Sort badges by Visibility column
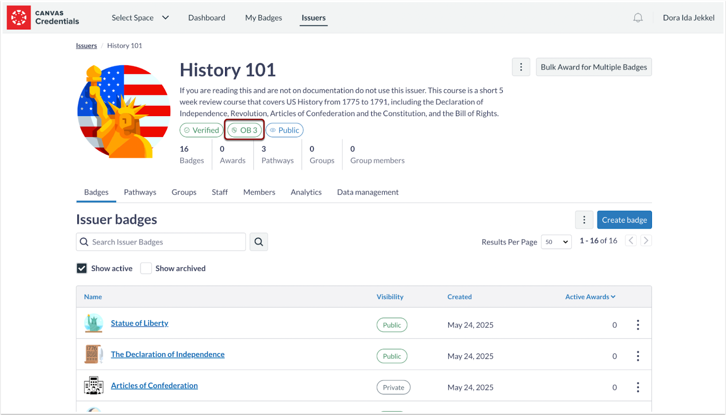The width and height of the screenshot is (726, 415). (390, 297)
